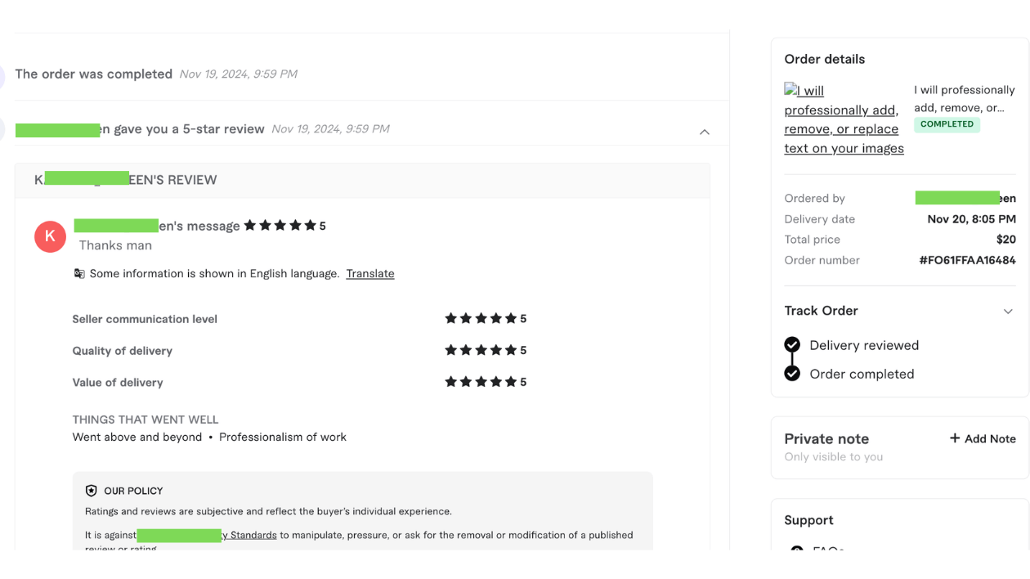Screen dimensions: 1030x579
Task: Open the gig title image link
Action: click(844, 119)
